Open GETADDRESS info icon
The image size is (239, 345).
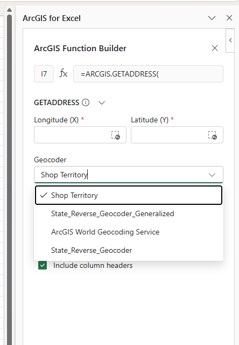pyautogui.click(x=86, y=102)
